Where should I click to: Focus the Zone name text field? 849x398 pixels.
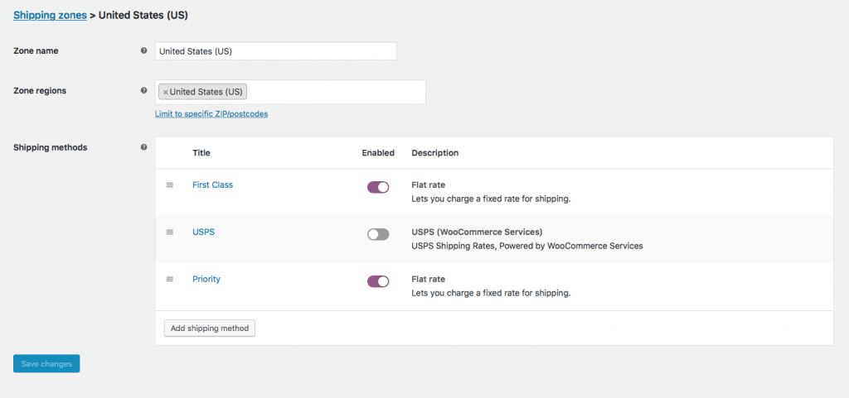[x=275, y=51]
